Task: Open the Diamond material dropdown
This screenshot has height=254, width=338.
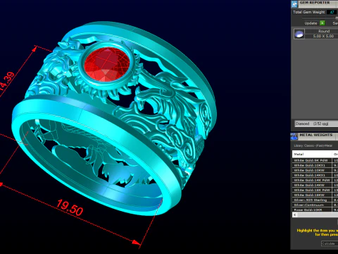Action: (x=316, y=123)
